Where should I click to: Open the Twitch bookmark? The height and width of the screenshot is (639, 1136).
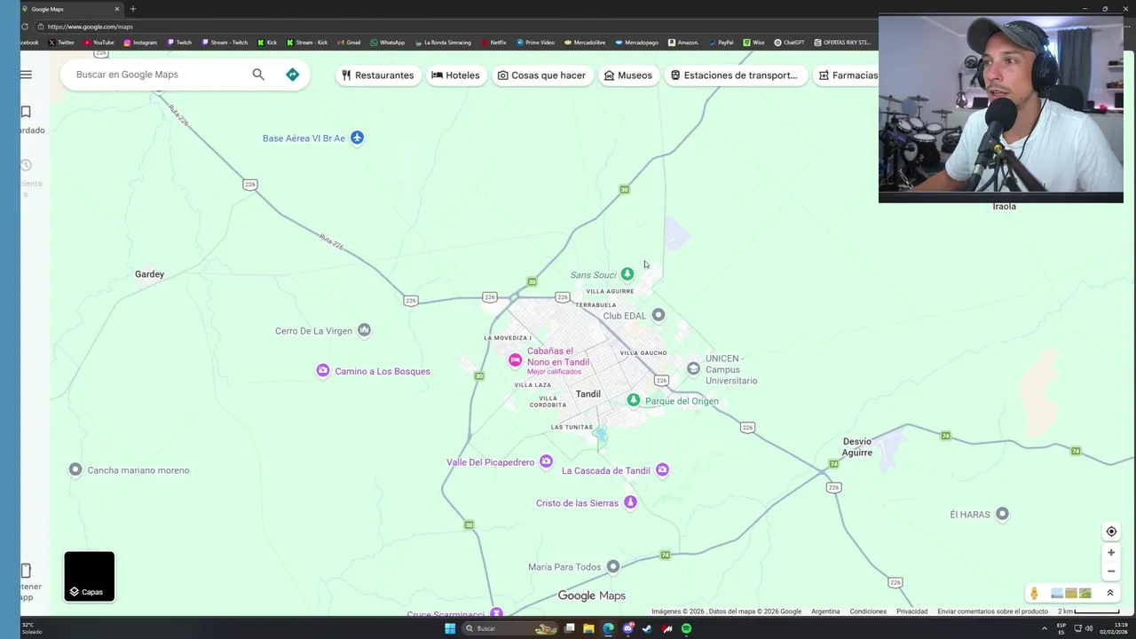(x=179, y=43)
